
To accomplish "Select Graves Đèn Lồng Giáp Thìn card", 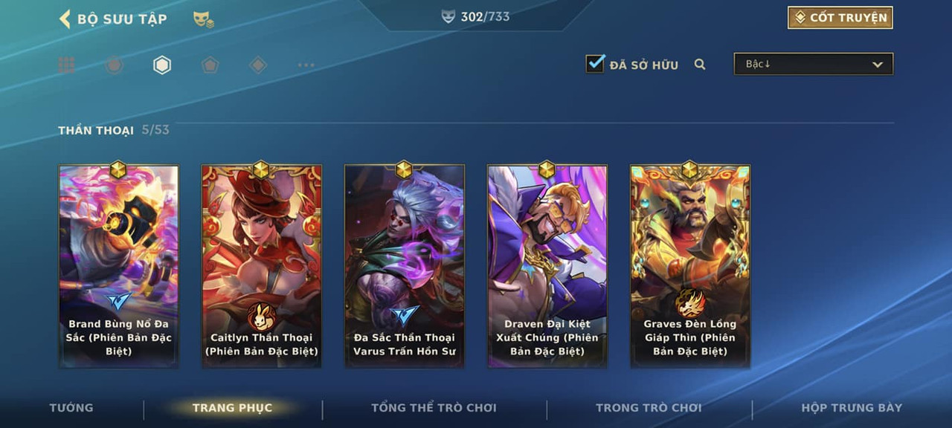I will pyautogui.click(x=690, y=266).
